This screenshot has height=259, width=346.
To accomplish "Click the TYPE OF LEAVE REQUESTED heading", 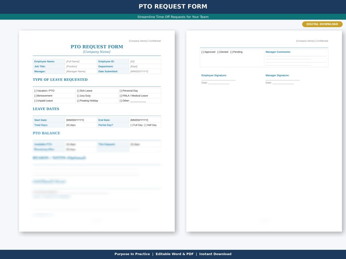I will [60, 80].
